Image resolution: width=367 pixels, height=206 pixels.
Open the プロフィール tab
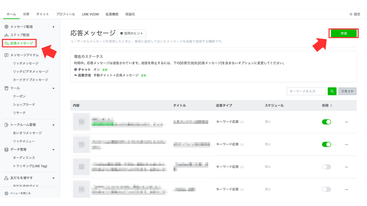(66, 14)
